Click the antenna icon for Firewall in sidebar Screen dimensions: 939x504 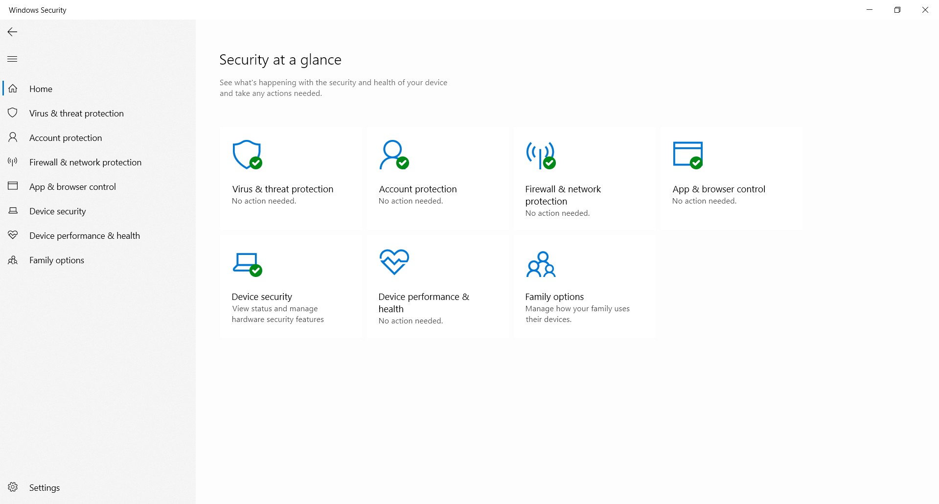pyautogui.click(x=13, y=161)
